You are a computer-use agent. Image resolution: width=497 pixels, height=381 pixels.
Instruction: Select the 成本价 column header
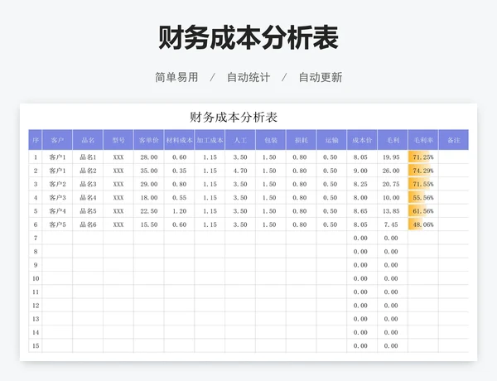[362, 140]
